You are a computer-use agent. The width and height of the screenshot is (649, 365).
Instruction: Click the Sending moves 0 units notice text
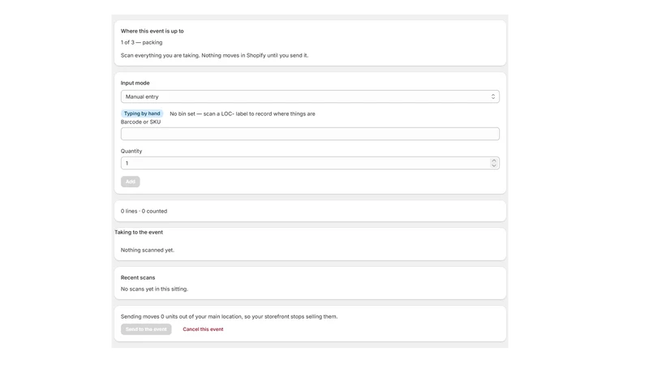tap(229, 316)
